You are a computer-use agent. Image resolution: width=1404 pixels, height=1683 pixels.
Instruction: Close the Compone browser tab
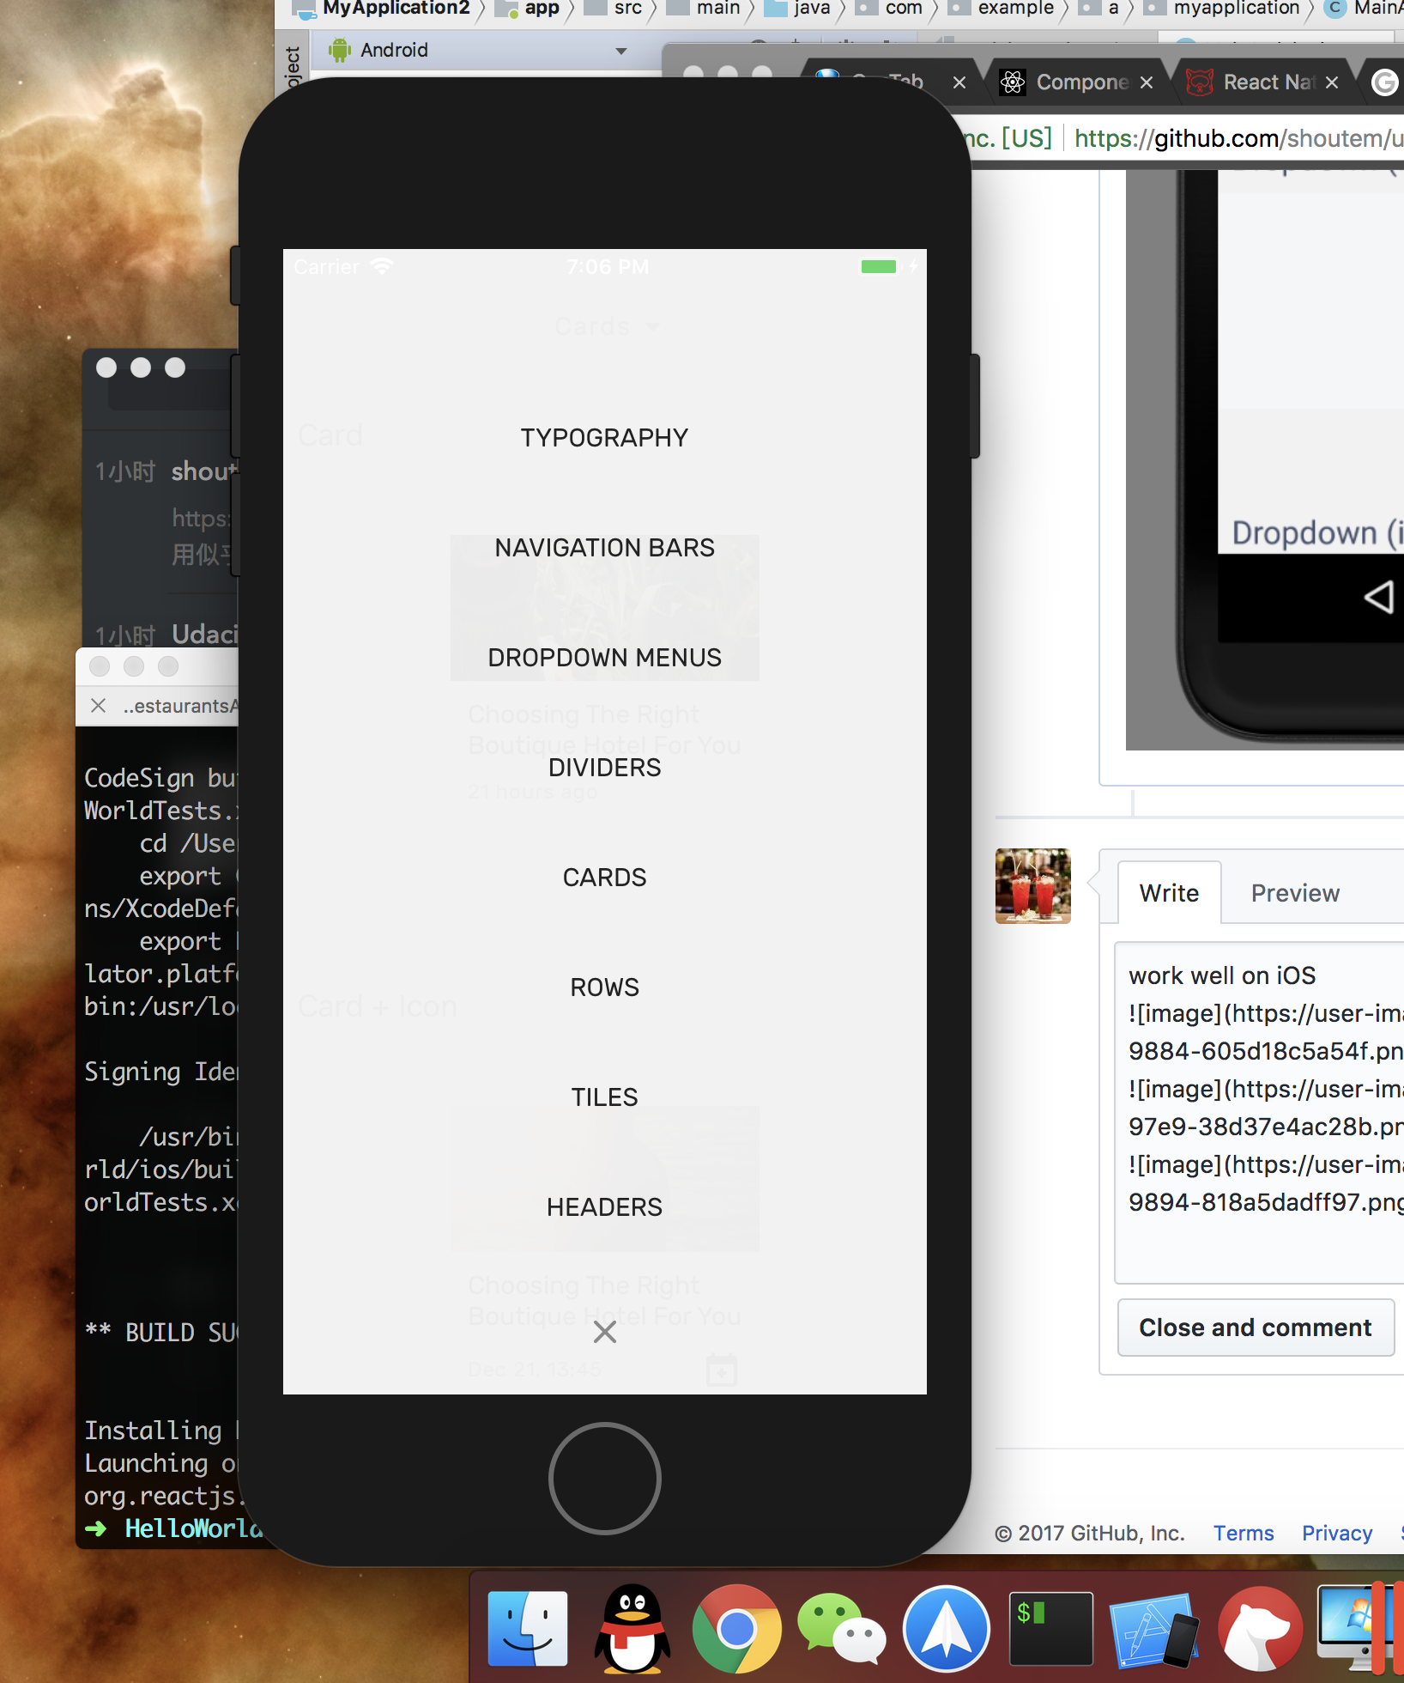[1147, 82]
